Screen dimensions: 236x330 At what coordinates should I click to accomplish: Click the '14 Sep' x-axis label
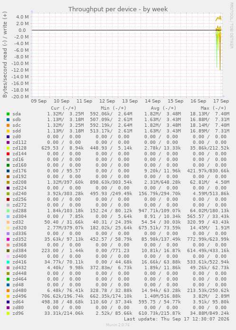coord(152,101)
